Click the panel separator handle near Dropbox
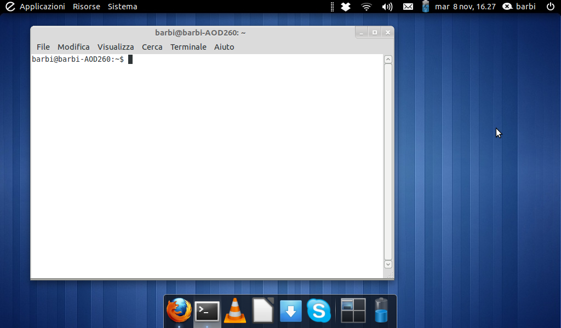This screenshot has width=561, height=328. click(x=332, y=7)
